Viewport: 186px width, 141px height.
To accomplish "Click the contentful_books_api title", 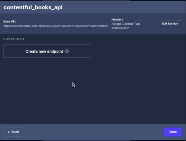I will click(33, 7).
